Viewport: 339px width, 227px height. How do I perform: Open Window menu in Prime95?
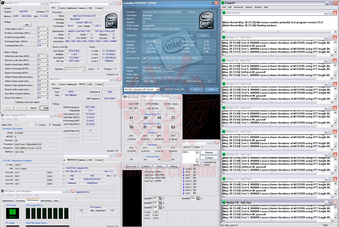[258, 8]
